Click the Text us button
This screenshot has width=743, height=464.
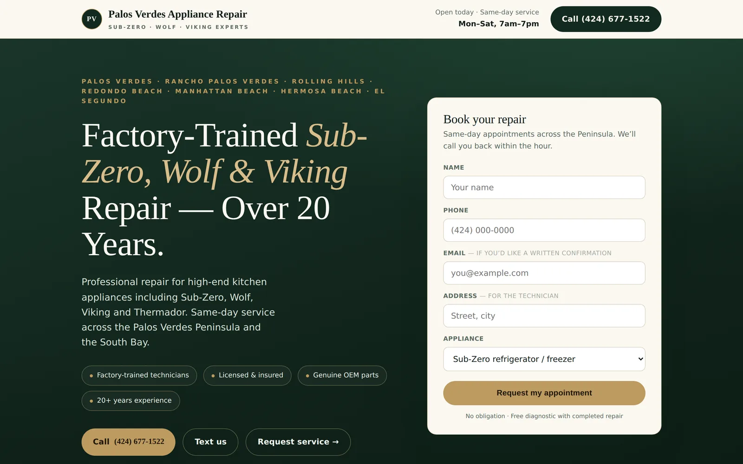pyautogui.click(x=210, y=442)
